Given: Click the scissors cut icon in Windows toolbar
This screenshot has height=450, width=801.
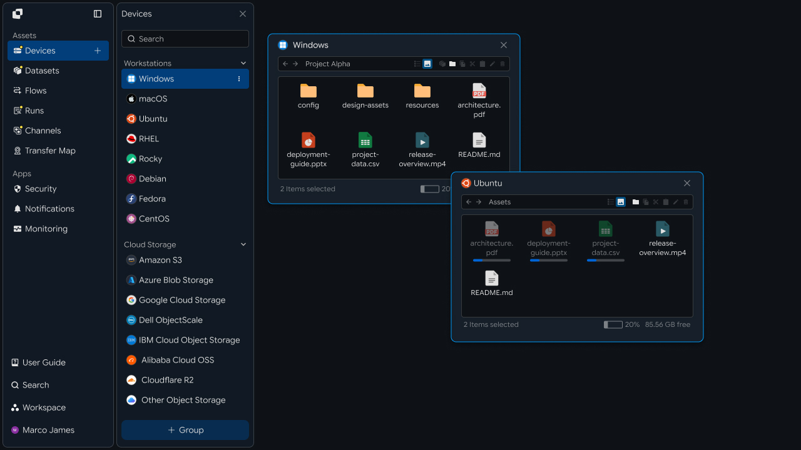Looking at the screenshot, I should pyautogui.click(x=472, y=64).
